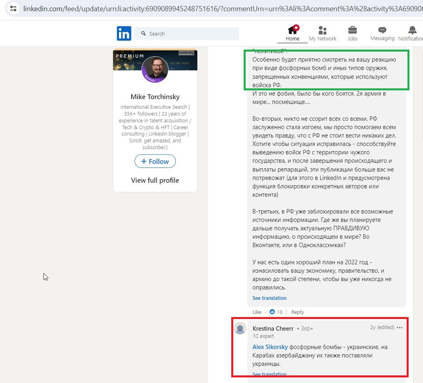Image resolution: width=423 pixels, height=383 pixels.
Task: Click the browser address bar URL
Action: (x=223, y=9)
